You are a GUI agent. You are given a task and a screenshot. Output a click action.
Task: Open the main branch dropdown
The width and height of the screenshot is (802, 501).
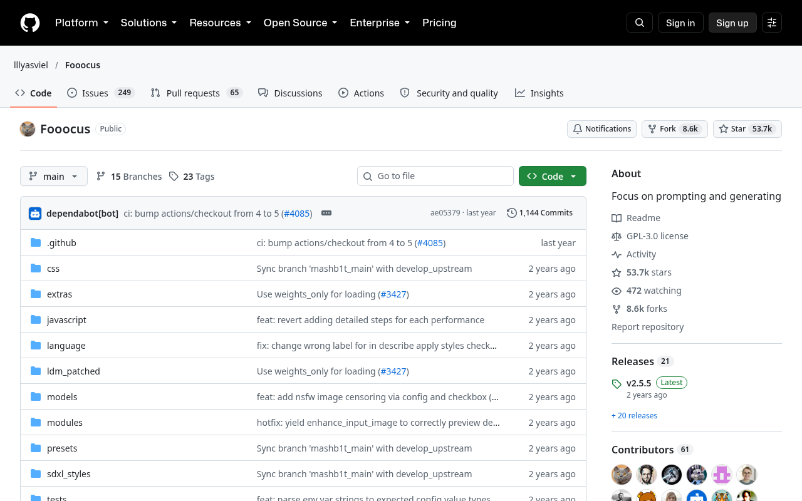(x=54, y=176)
